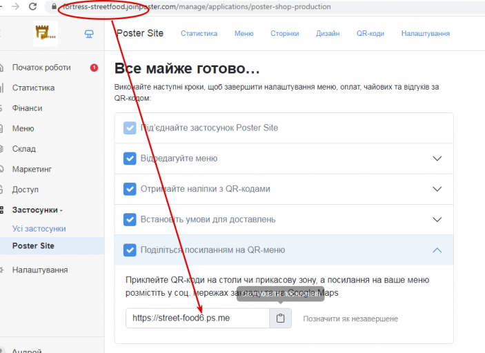Open the Налаштування tab in the top navigation
Screen dimensions: 485x353
[x=425, y=33]
